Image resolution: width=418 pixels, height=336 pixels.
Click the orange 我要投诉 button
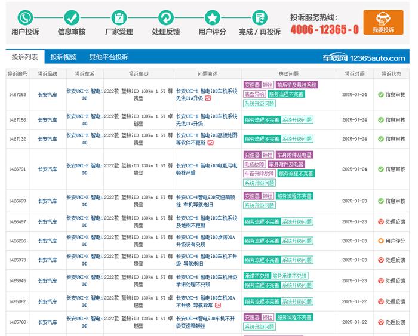pyautogui.click(x=383, y=23)
